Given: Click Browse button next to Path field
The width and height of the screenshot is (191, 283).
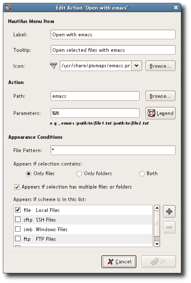Looking at the screenshot, I should (160, 96).
